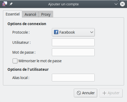Click the plus icon on Ajouter
Viewport: 127px width, 102px height.
coord(104,93)
